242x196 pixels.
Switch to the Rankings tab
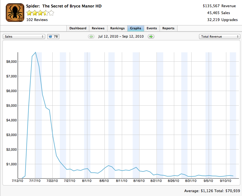117,28
